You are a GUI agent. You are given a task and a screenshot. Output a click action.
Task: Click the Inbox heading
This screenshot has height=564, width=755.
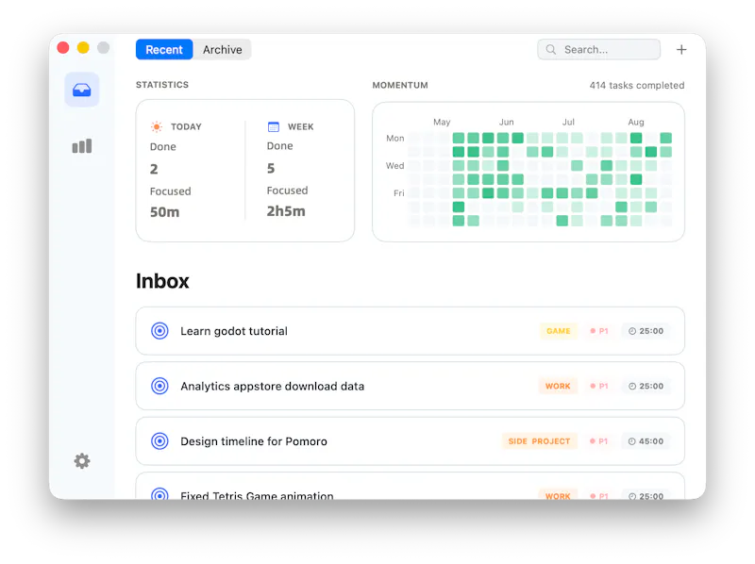162,281
